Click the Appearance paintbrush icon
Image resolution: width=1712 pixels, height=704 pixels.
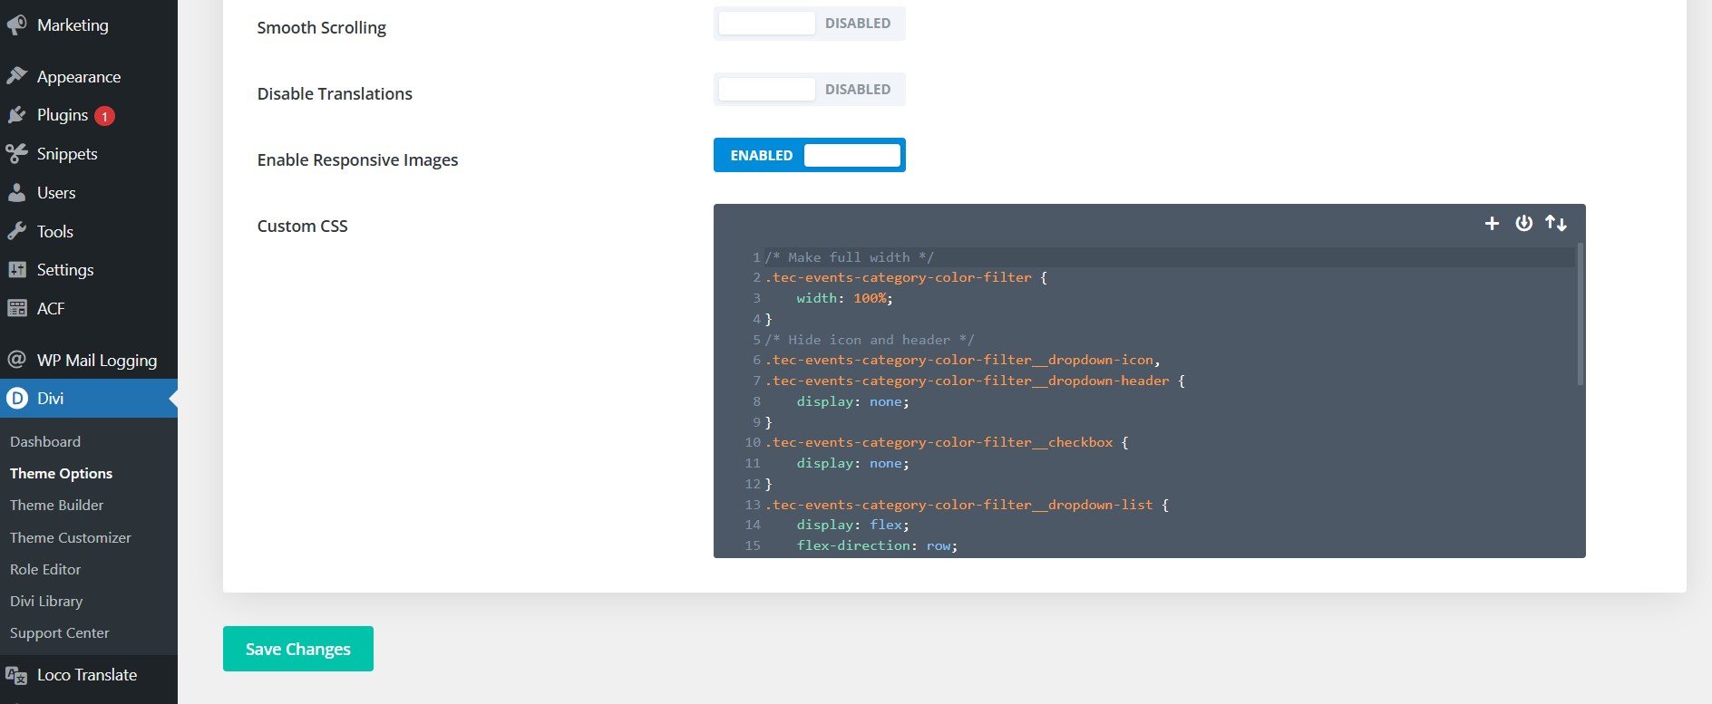[x=16, y=77]
